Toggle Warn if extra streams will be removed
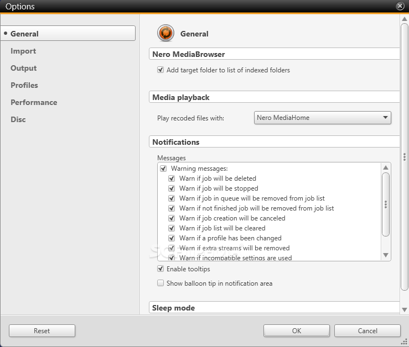This screenshot has height=347, width=409. pos(172,248)
